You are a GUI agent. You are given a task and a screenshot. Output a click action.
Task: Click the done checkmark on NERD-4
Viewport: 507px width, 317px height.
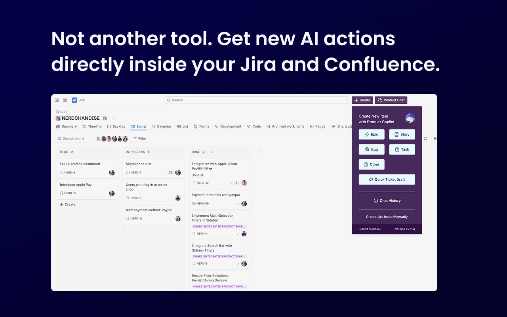(238, 233)
